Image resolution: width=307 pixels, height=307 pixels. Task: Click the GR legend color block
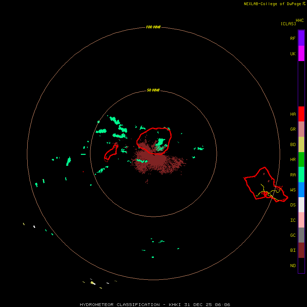301,129
